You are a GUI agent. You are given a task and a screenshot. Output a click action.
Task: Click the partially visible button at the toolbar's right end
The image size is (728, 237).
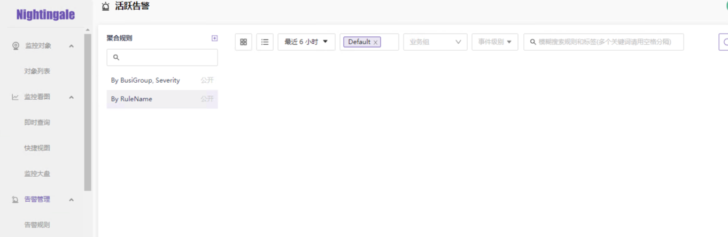(723, 42)
